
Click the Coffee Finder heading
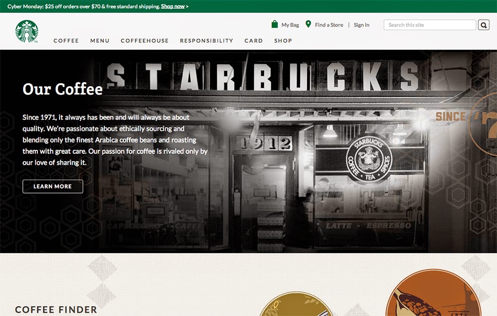pos(56,310)
